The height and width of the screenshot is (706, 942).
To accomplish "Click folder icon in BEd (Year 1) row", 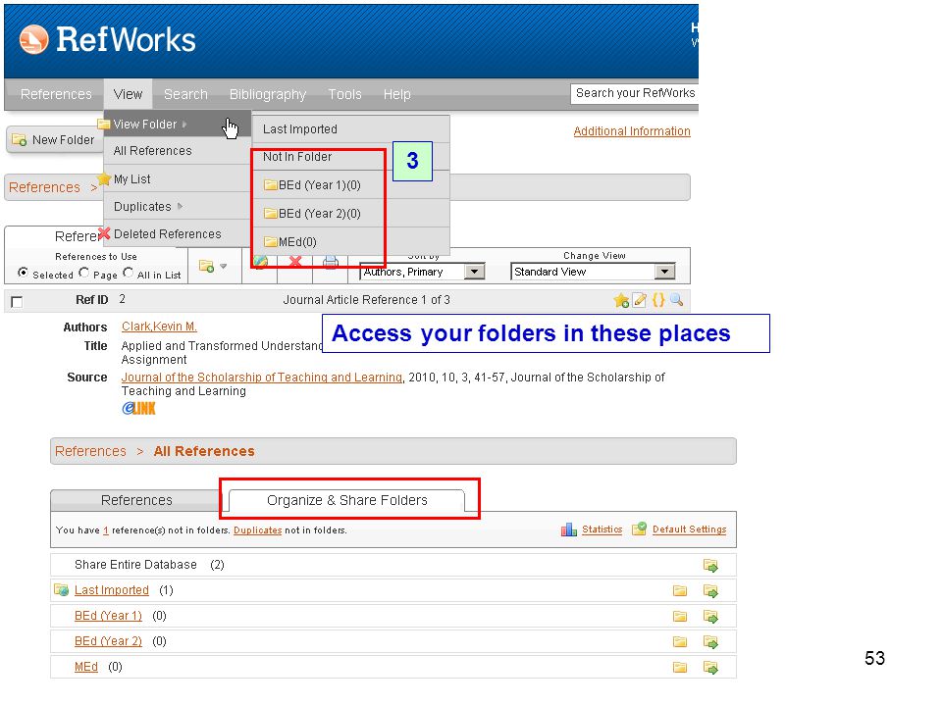I will pos(680,617).
